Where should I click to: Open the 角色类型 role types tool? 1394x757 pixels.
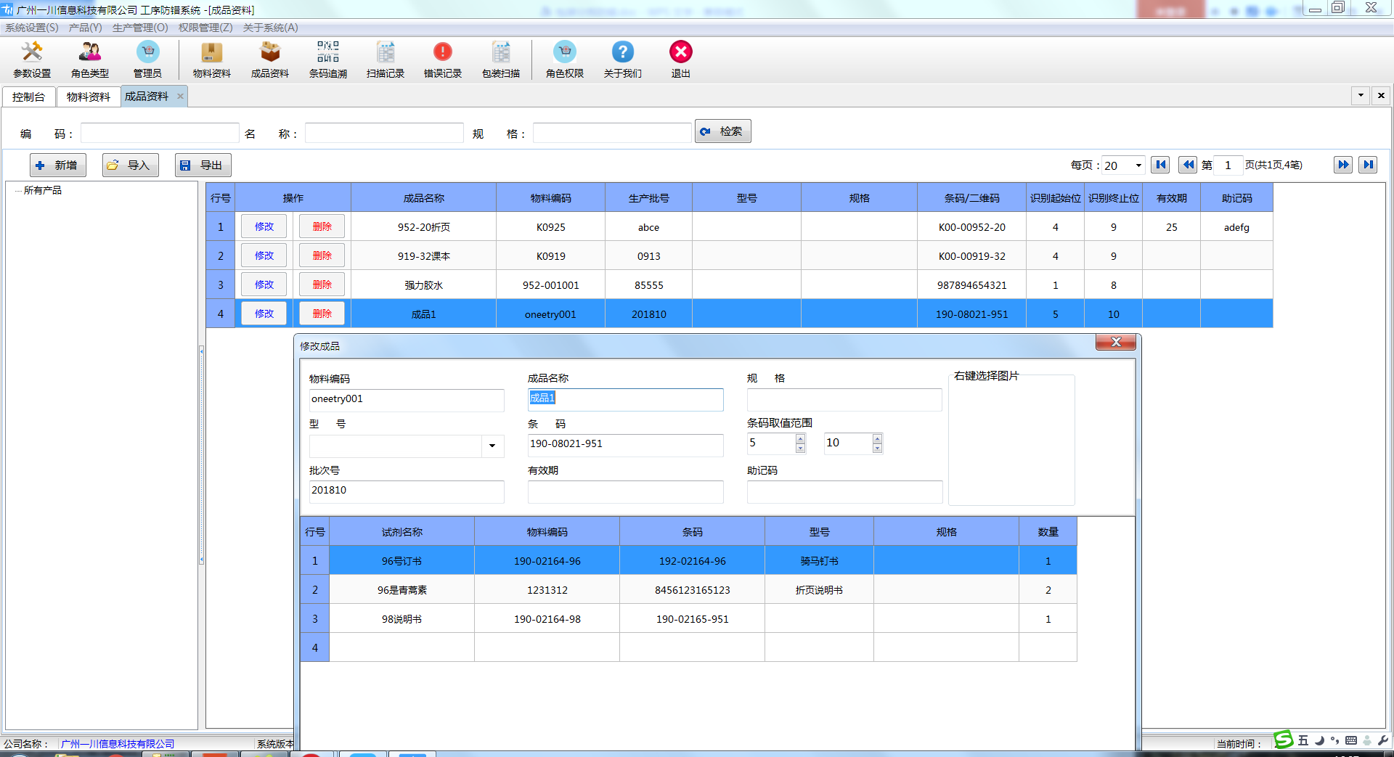pos(90,60)
